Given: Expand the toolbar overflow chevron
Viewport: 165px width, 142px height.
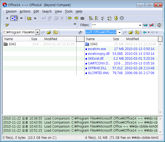Looking at the screenshot, I should [75, 24].
